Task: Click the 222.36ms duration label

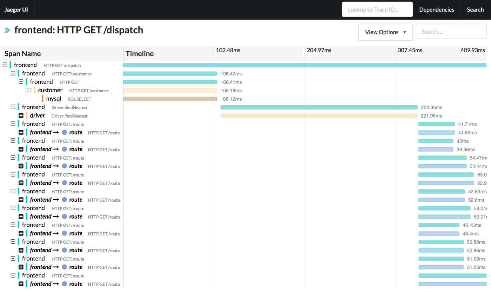Action: tap(432, 107)
